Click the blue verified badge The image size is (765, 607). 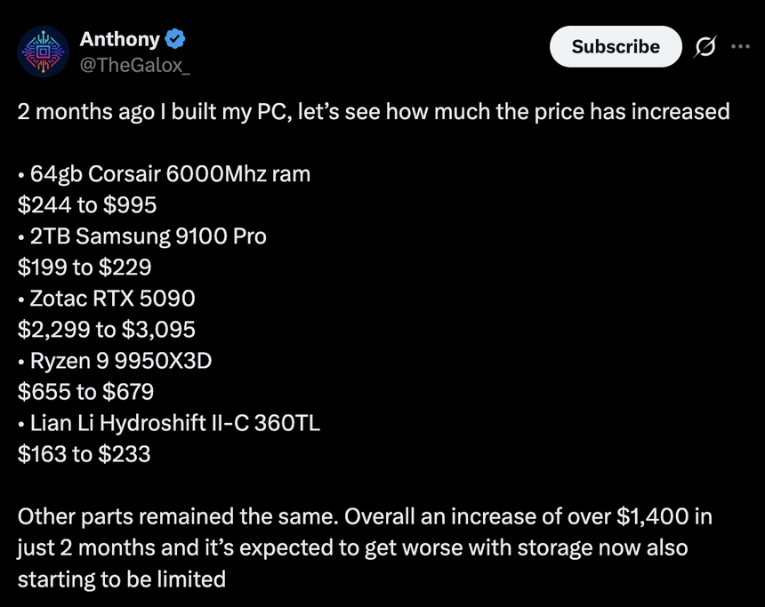click(176, 39)
